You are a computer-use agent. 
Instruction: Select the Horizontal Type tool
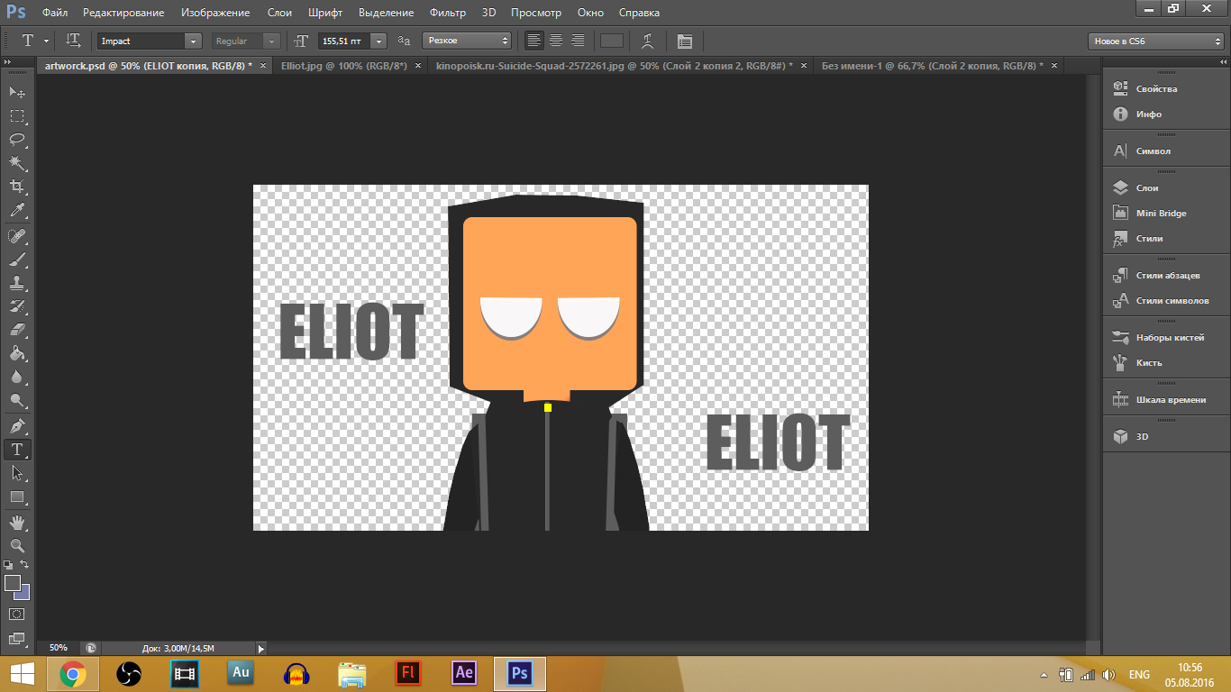[17, 449]
